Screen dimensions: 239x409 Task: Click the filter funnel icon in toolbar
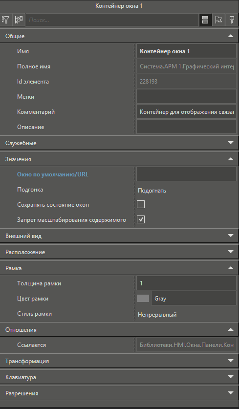tap(5, 20)
